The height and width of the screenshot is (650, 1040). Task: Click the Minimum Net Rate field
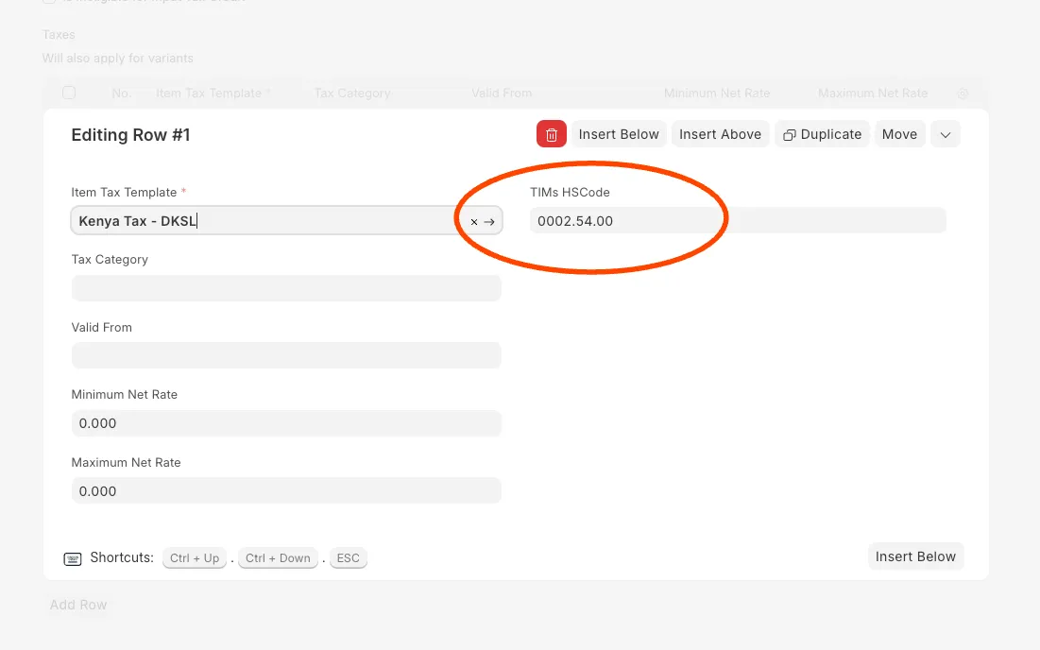tap(285, 423)
